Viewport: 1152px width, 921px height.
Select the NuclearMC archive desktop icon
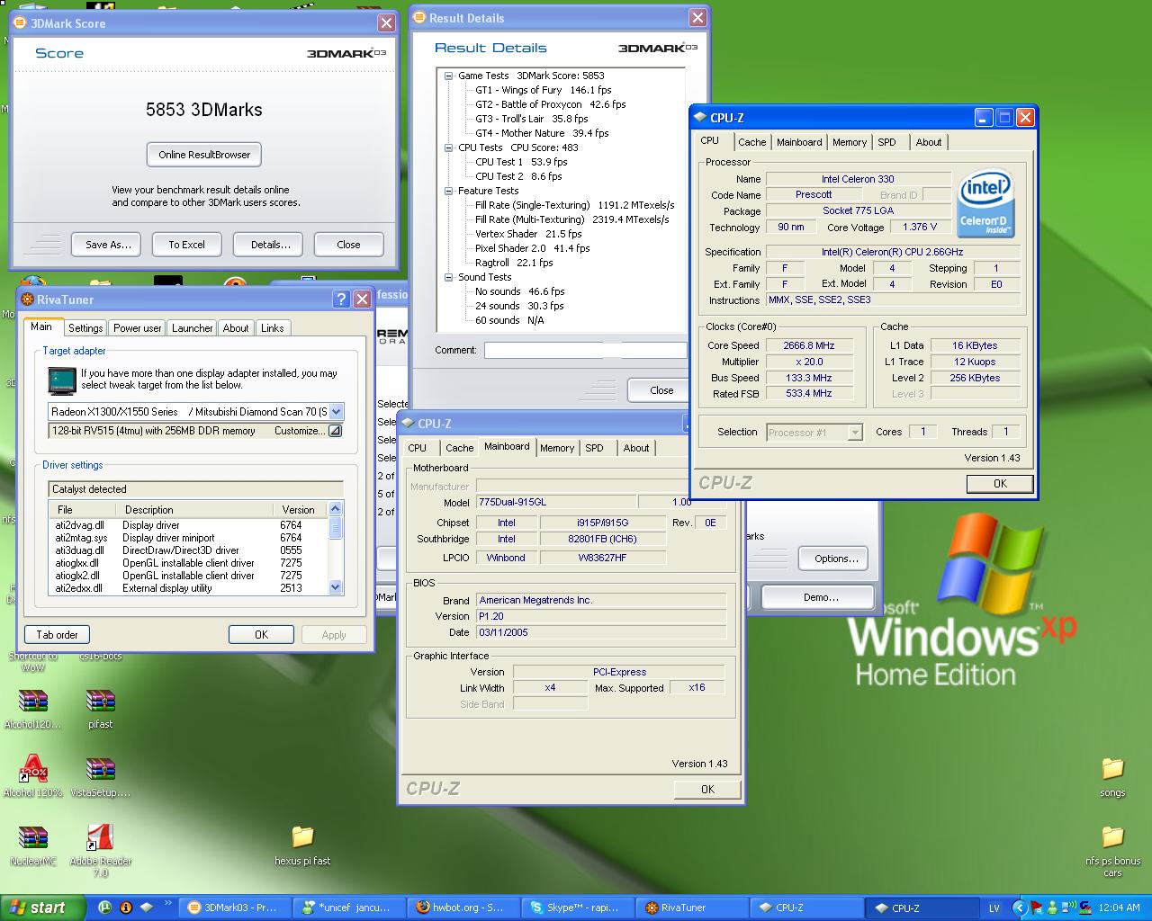[x=33, y=845]
